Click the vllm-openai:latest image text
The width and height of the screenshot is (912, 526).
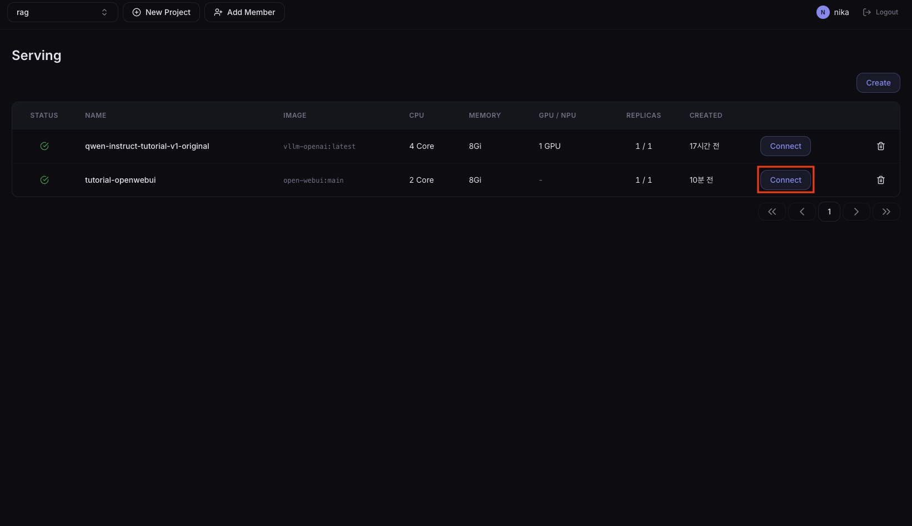319,147
